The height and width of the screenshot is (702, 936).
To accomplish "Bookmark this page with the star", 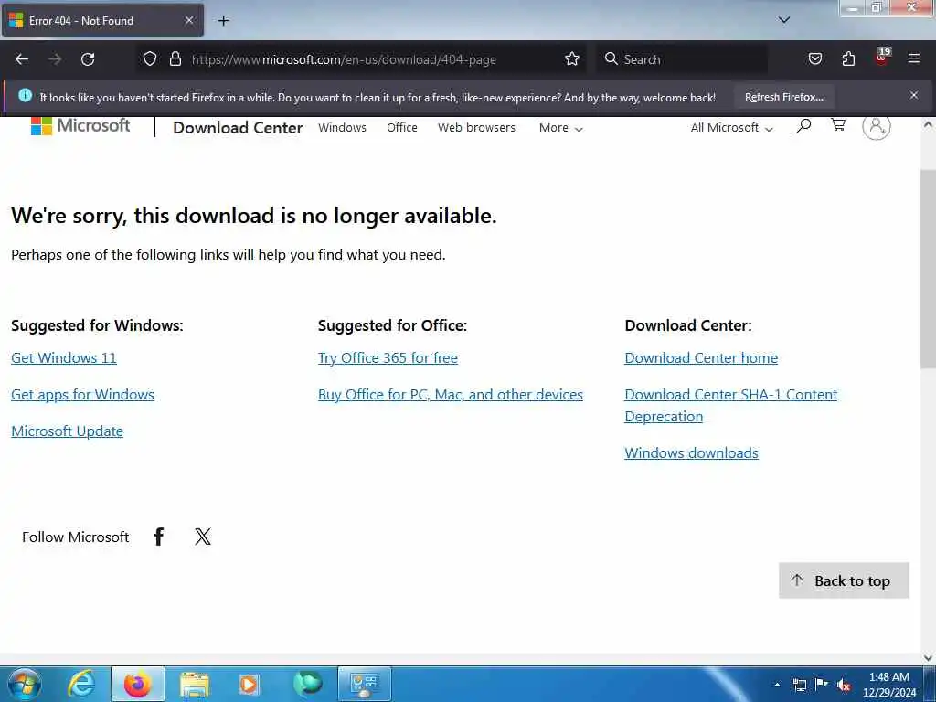I will pyautogui.click(x=572, y=59).
